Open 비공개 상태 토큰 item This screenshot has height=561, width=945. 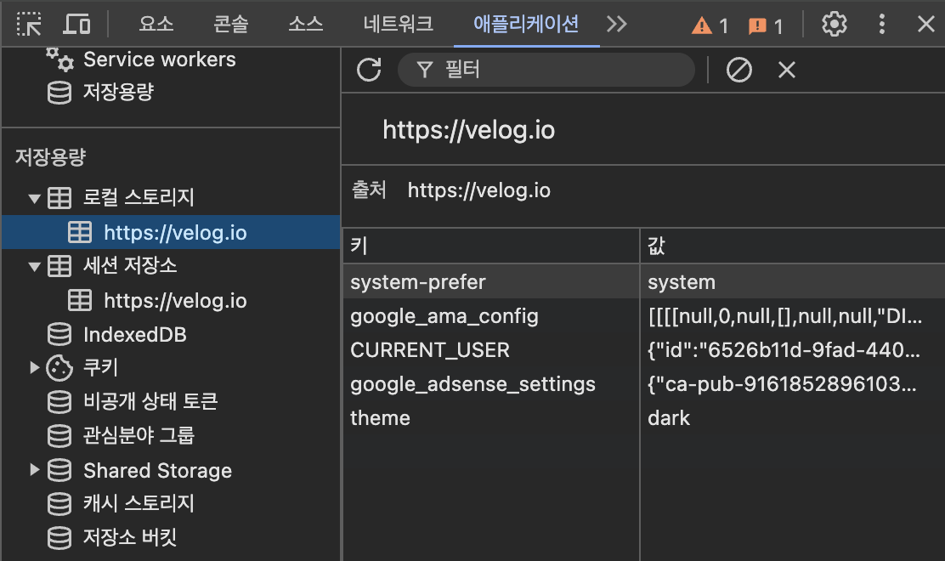point(150,401)
